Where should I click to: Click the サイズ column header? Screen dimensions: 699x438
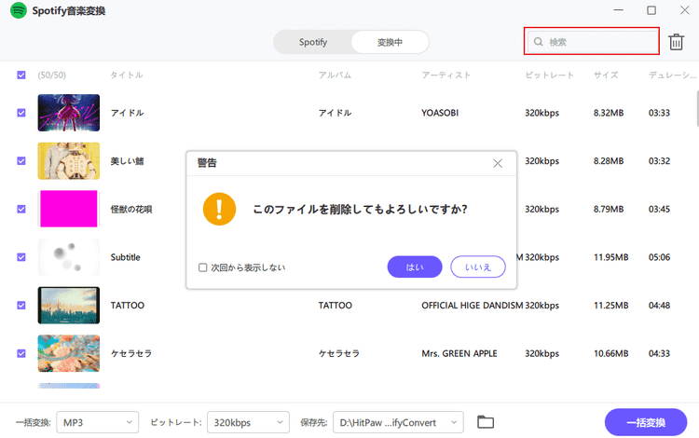tap(606, 75)
